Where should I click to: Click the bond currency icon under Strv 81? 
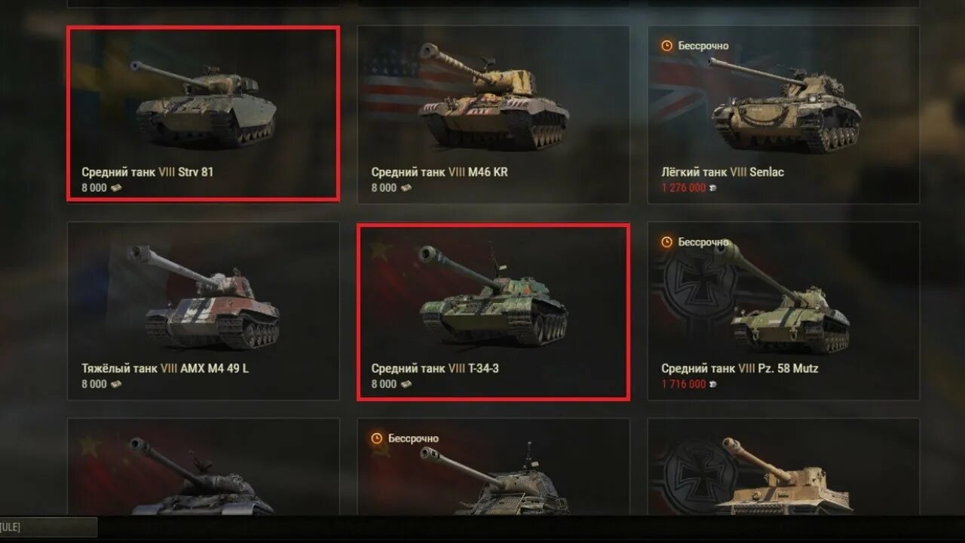click(116, 188)
